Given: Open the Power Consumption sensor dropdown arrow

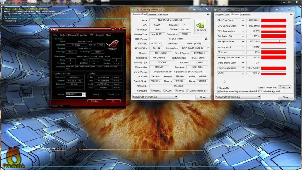Looking at the screenshot, I should click(x=243, y=68).
